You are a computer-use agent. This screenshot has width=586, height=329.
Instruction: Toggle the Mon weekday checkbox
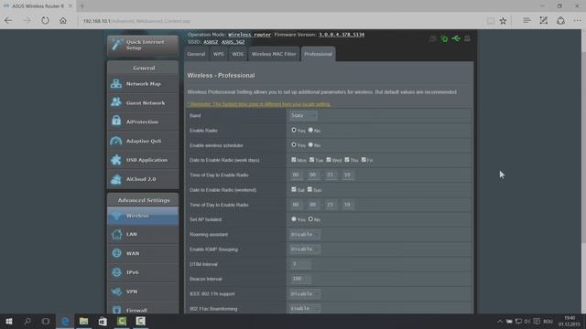point(294,160)
